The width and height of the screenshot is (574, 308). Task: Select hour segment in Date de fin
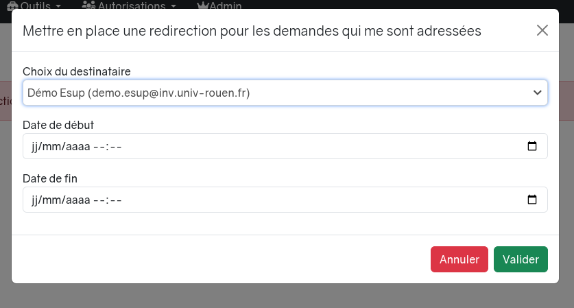[x=99, y=200]
